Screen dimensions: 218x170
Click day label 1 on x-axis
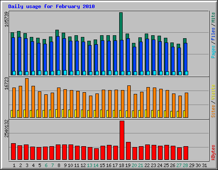tap(14, 165)
